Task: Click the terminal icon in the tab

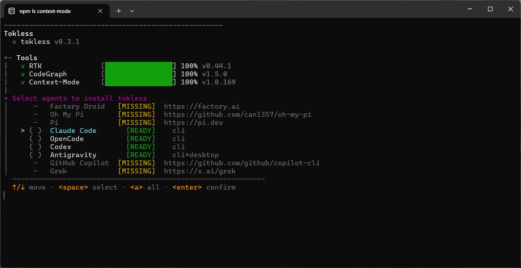Action: pos(12,11)
